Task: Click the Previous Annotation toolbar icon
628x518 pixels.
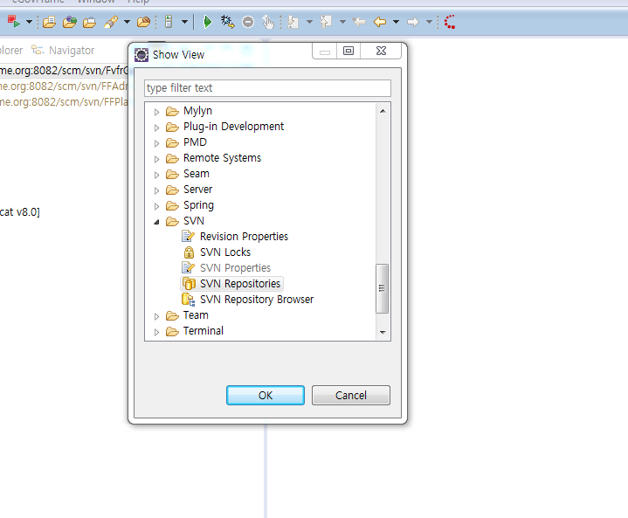Action: coord(326,22)
